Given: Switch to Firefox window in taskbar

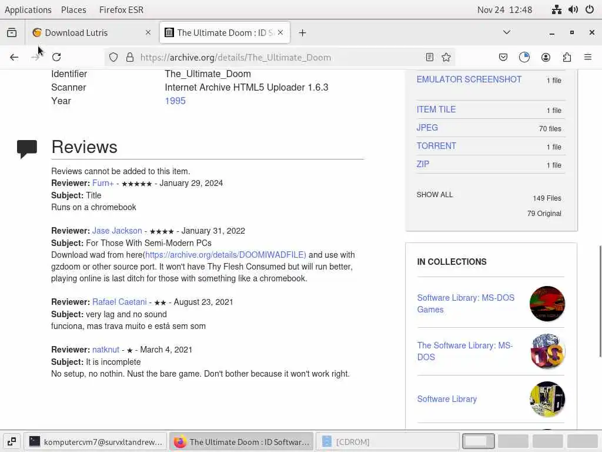Looking at the screenshot, I should [x=242, y=441].
